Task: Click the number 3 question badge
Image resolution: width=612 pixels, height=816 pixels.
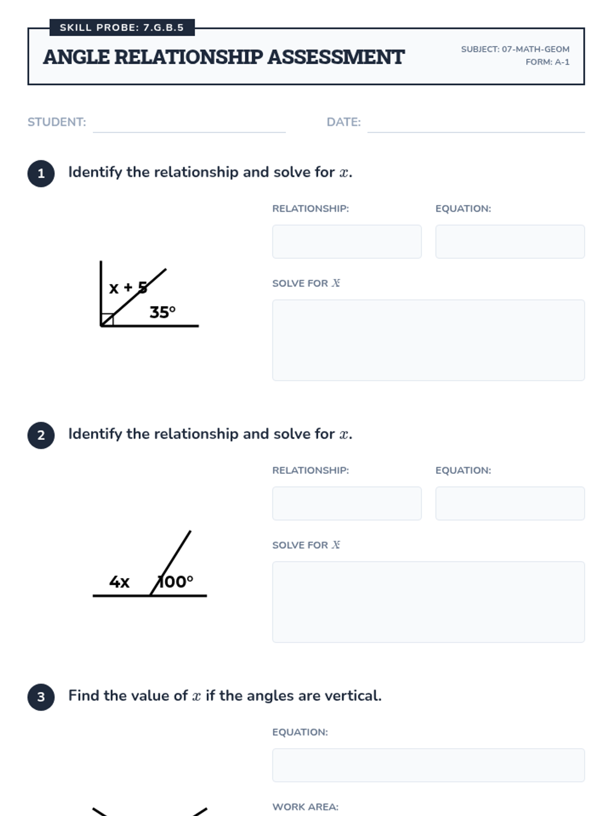Action: tap(41, 697)
